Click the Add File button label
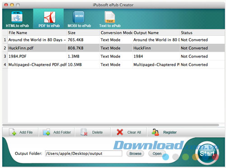Image resolution: width=226 pixels, height=168 pixels. coord(26,132)
